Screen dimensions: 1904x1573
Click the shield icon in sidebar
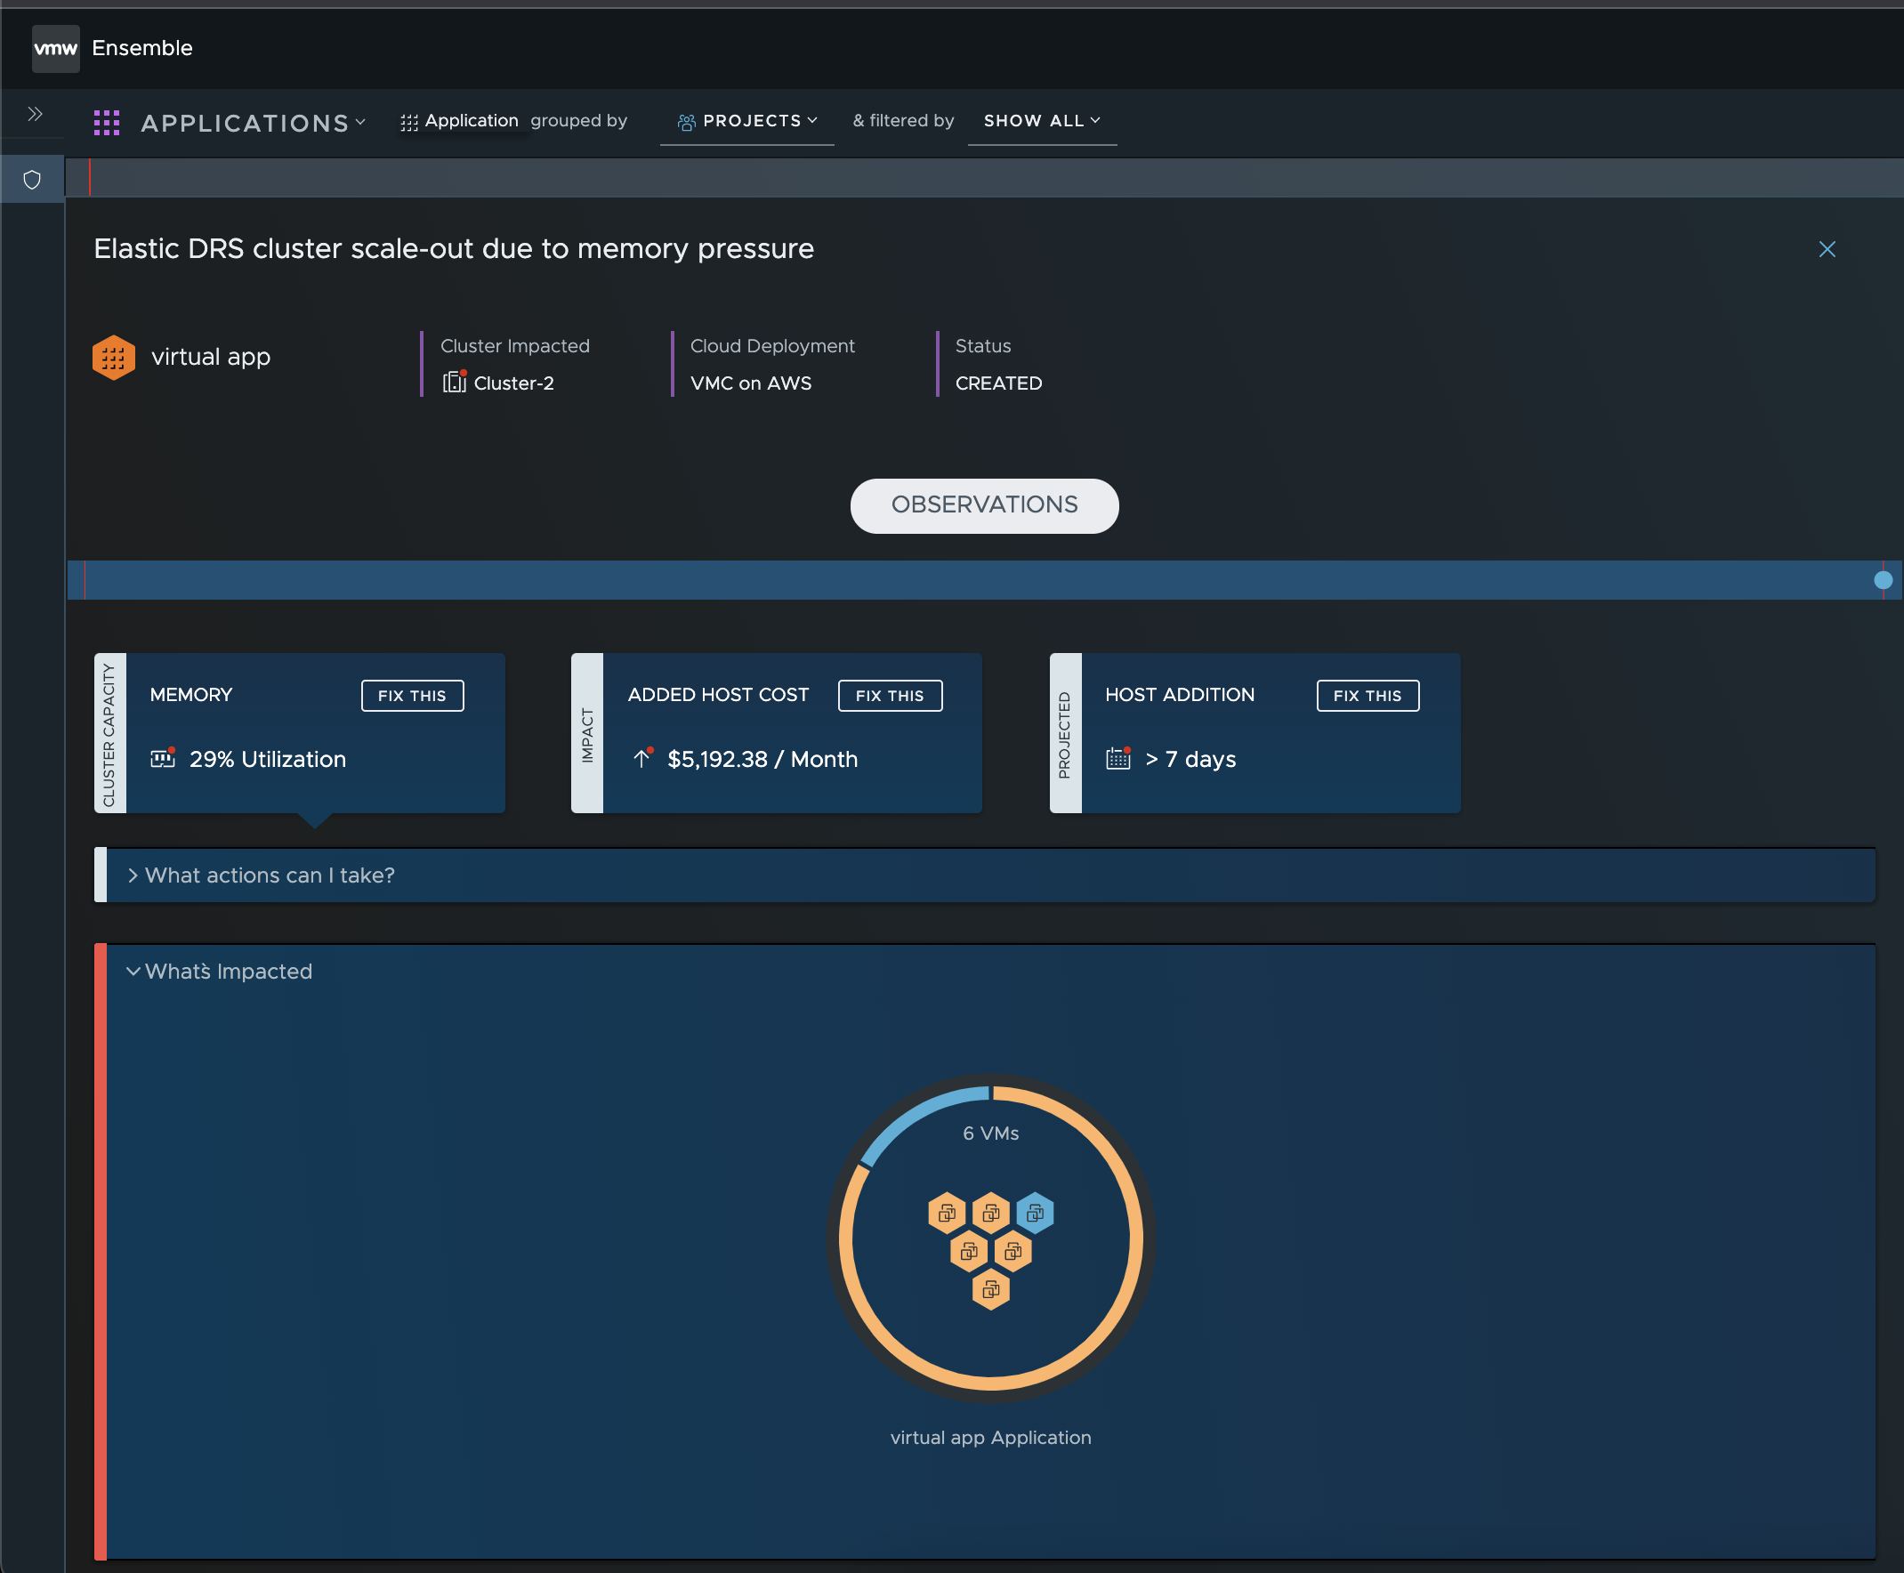pos(33,181)
